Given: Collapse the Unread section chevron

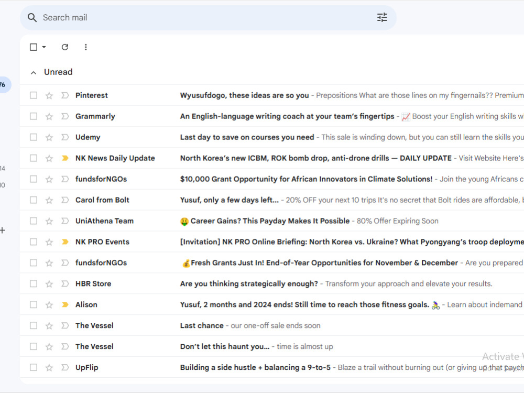Looking at the screenshot, I should pyautogui.click(x=34, y=72).
